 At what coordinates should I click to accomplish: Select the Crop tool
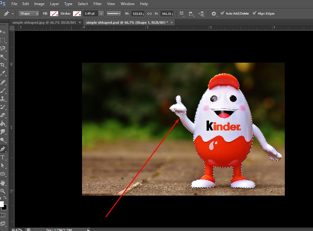pos(3,65)
